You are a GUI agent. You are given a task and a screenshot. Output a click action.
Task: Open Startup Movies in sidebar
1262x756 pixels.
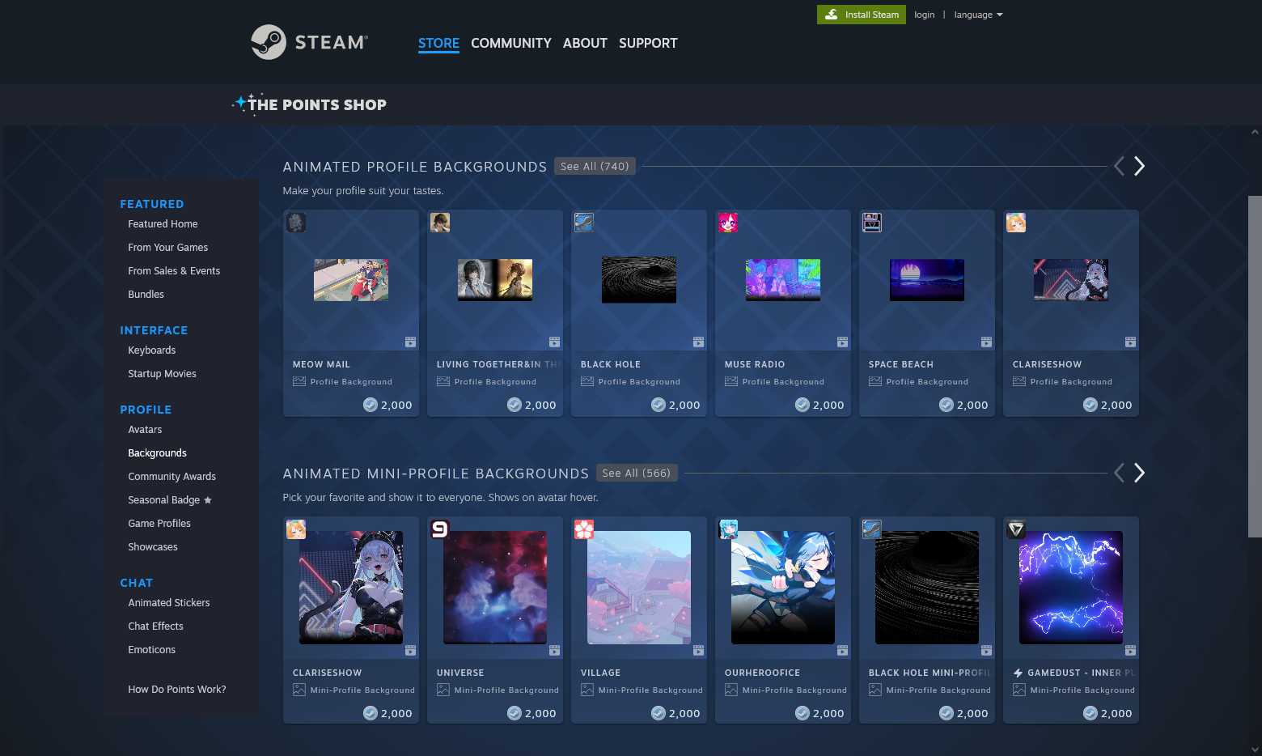coord(162,374)
